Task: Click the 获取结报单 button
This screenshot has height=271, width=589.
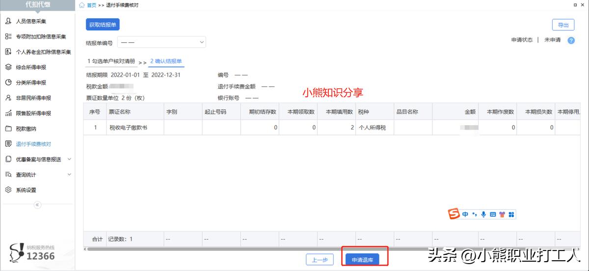Action: [103, 25]
